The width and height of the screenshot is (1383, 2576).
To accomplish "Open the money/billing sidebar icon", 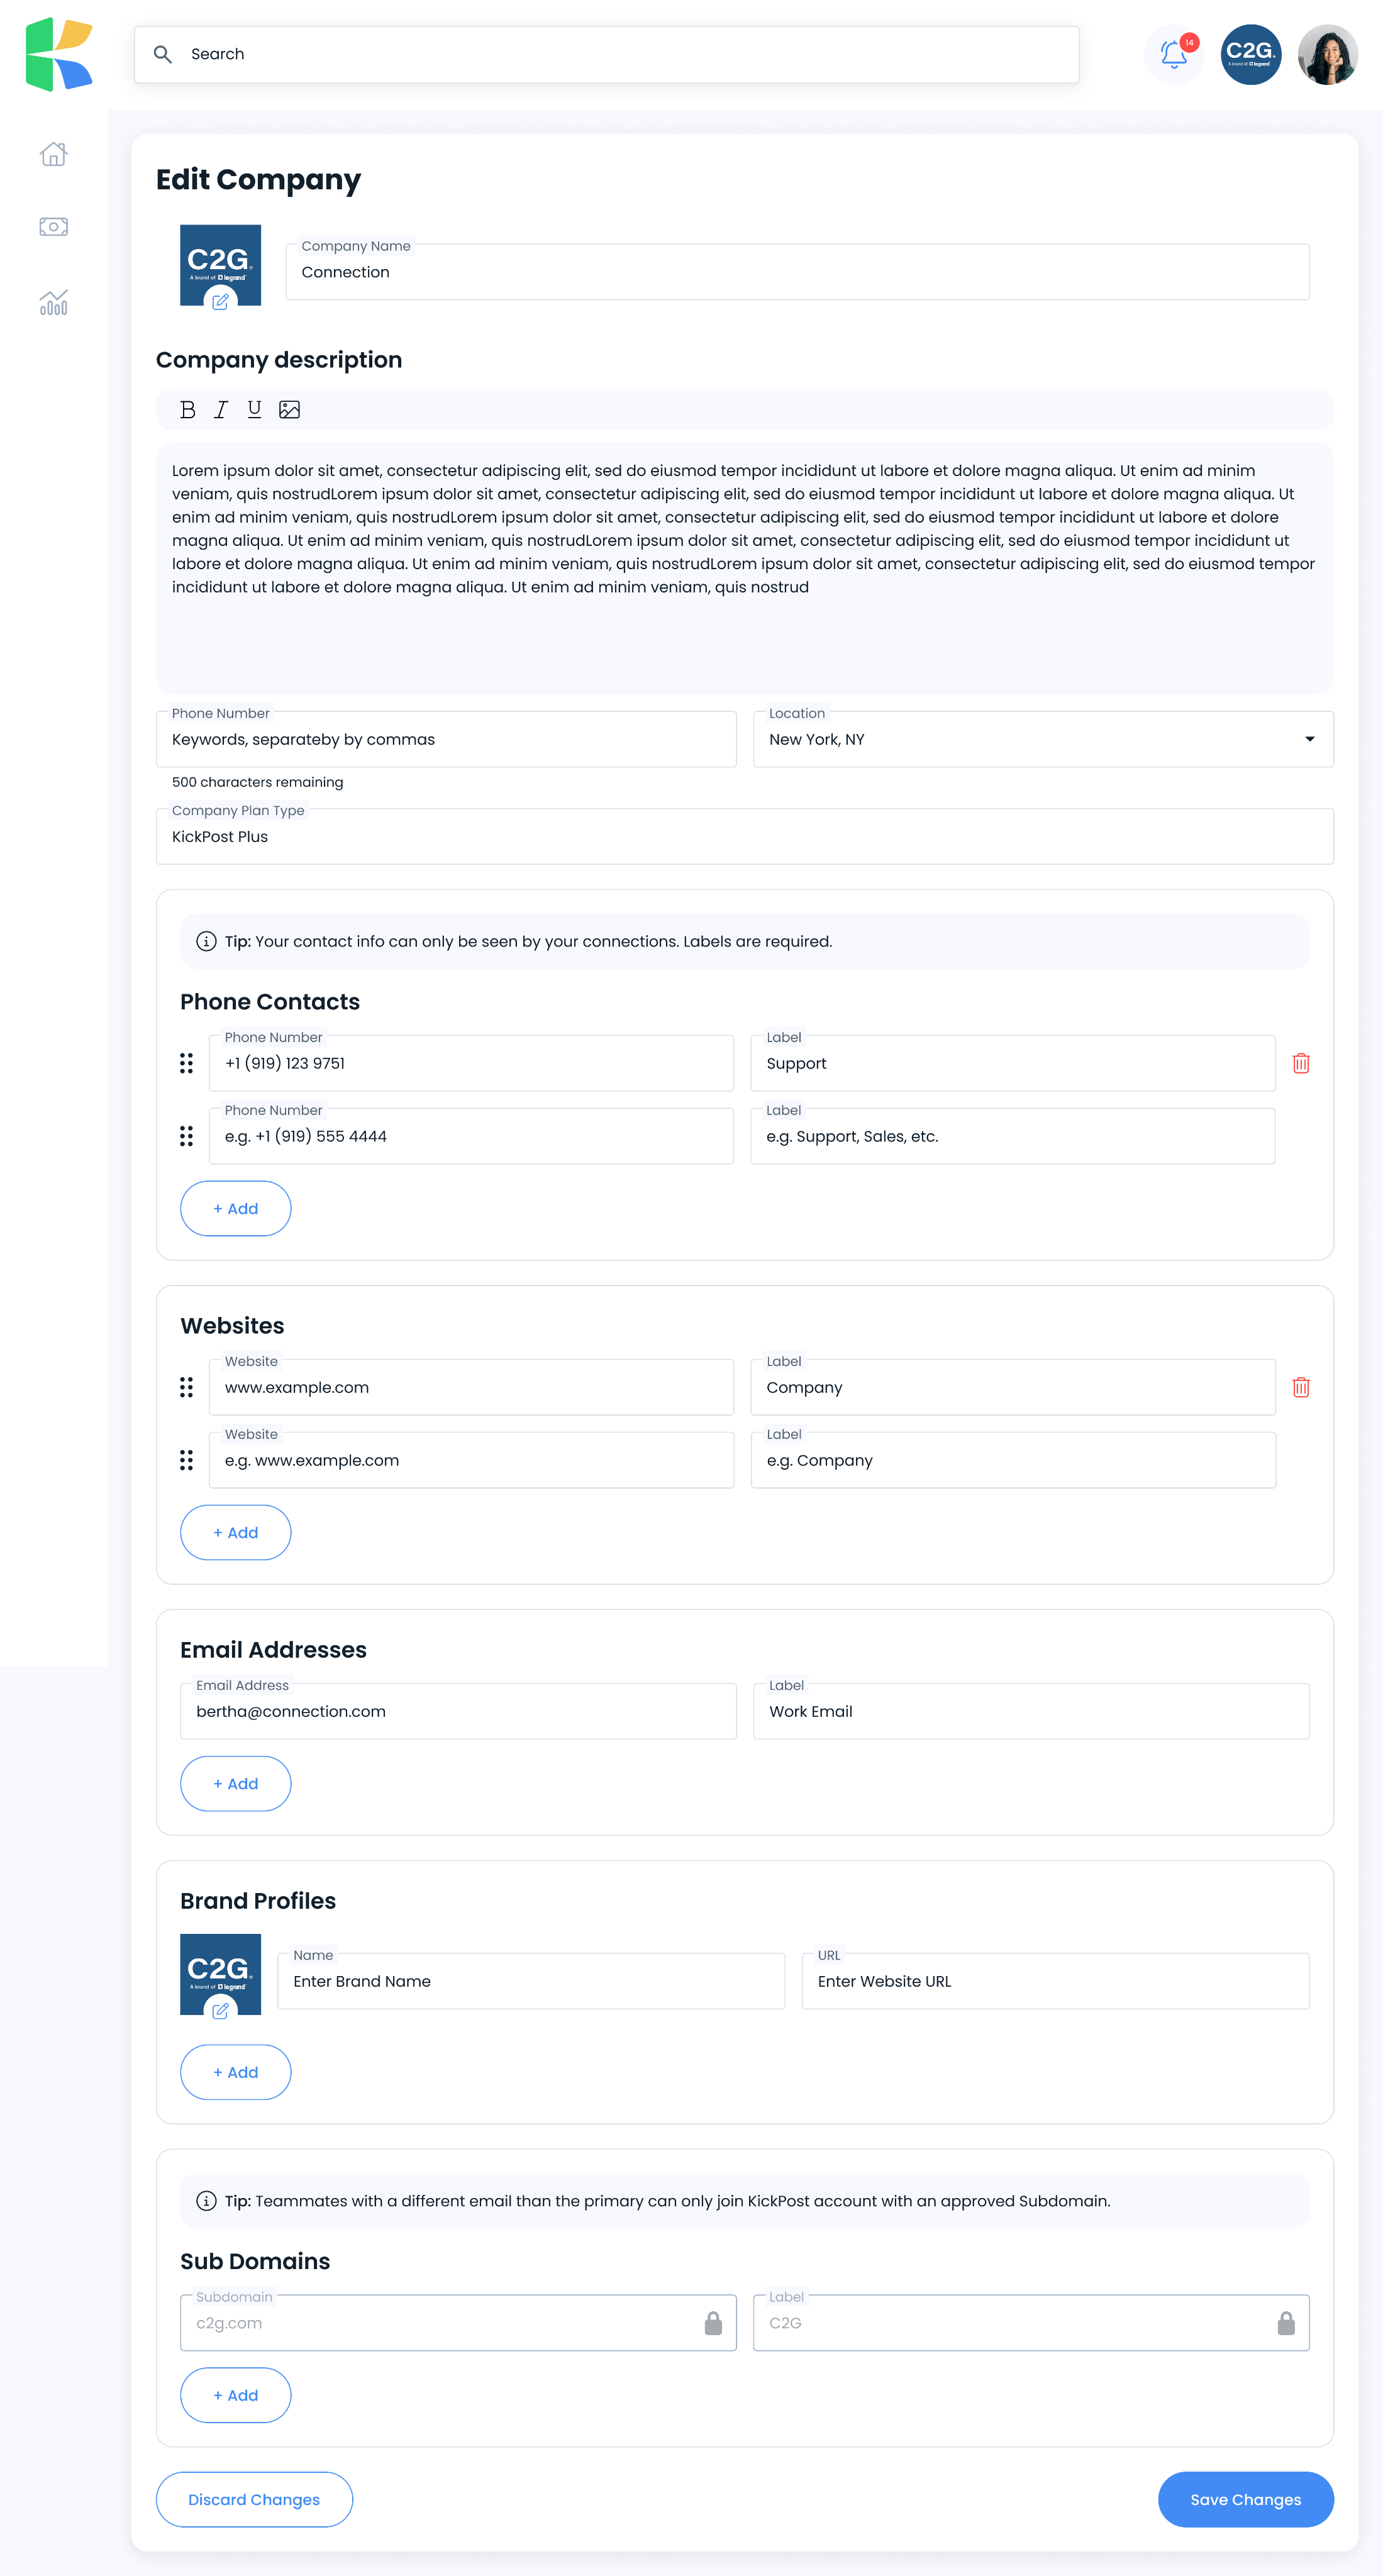I will point(54,227).
